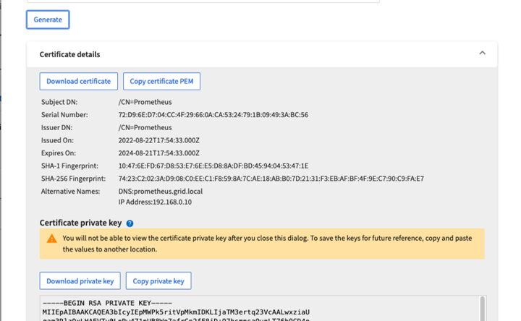Click the Issued On date value

coord(158,140)
